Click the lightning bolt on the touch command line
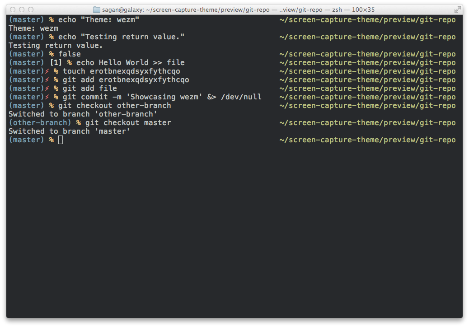469x327 pixels. pyautogui.click(x=47, y=71)
